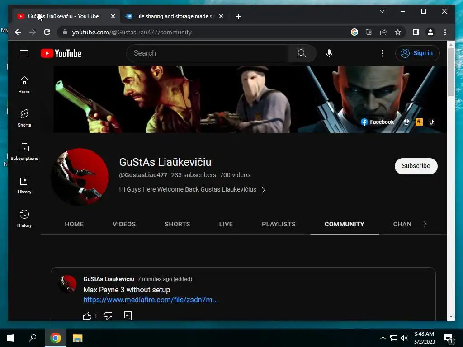The image size is (463, 347).
Task: Click the Smash Bros icon on banner
Action: coord(406,122)
